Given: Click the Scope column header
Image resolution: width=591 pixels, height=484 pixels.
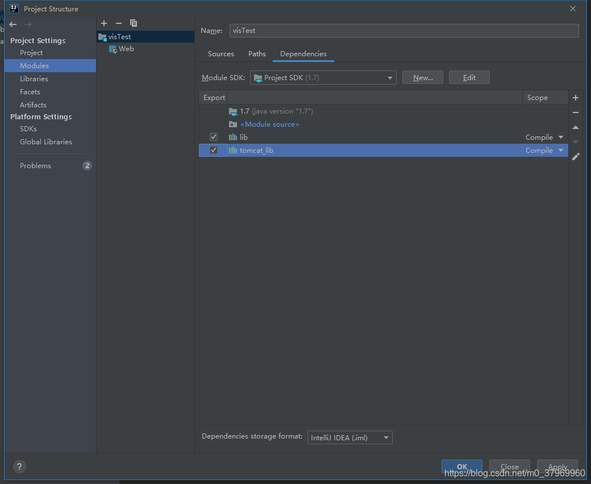Looking at the screenshot, I should click(x=545, y=98).
